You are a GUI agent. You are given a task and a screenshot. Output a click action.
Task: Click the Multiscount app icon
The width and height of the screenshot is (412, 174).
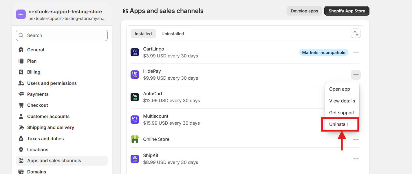(135, 120)
